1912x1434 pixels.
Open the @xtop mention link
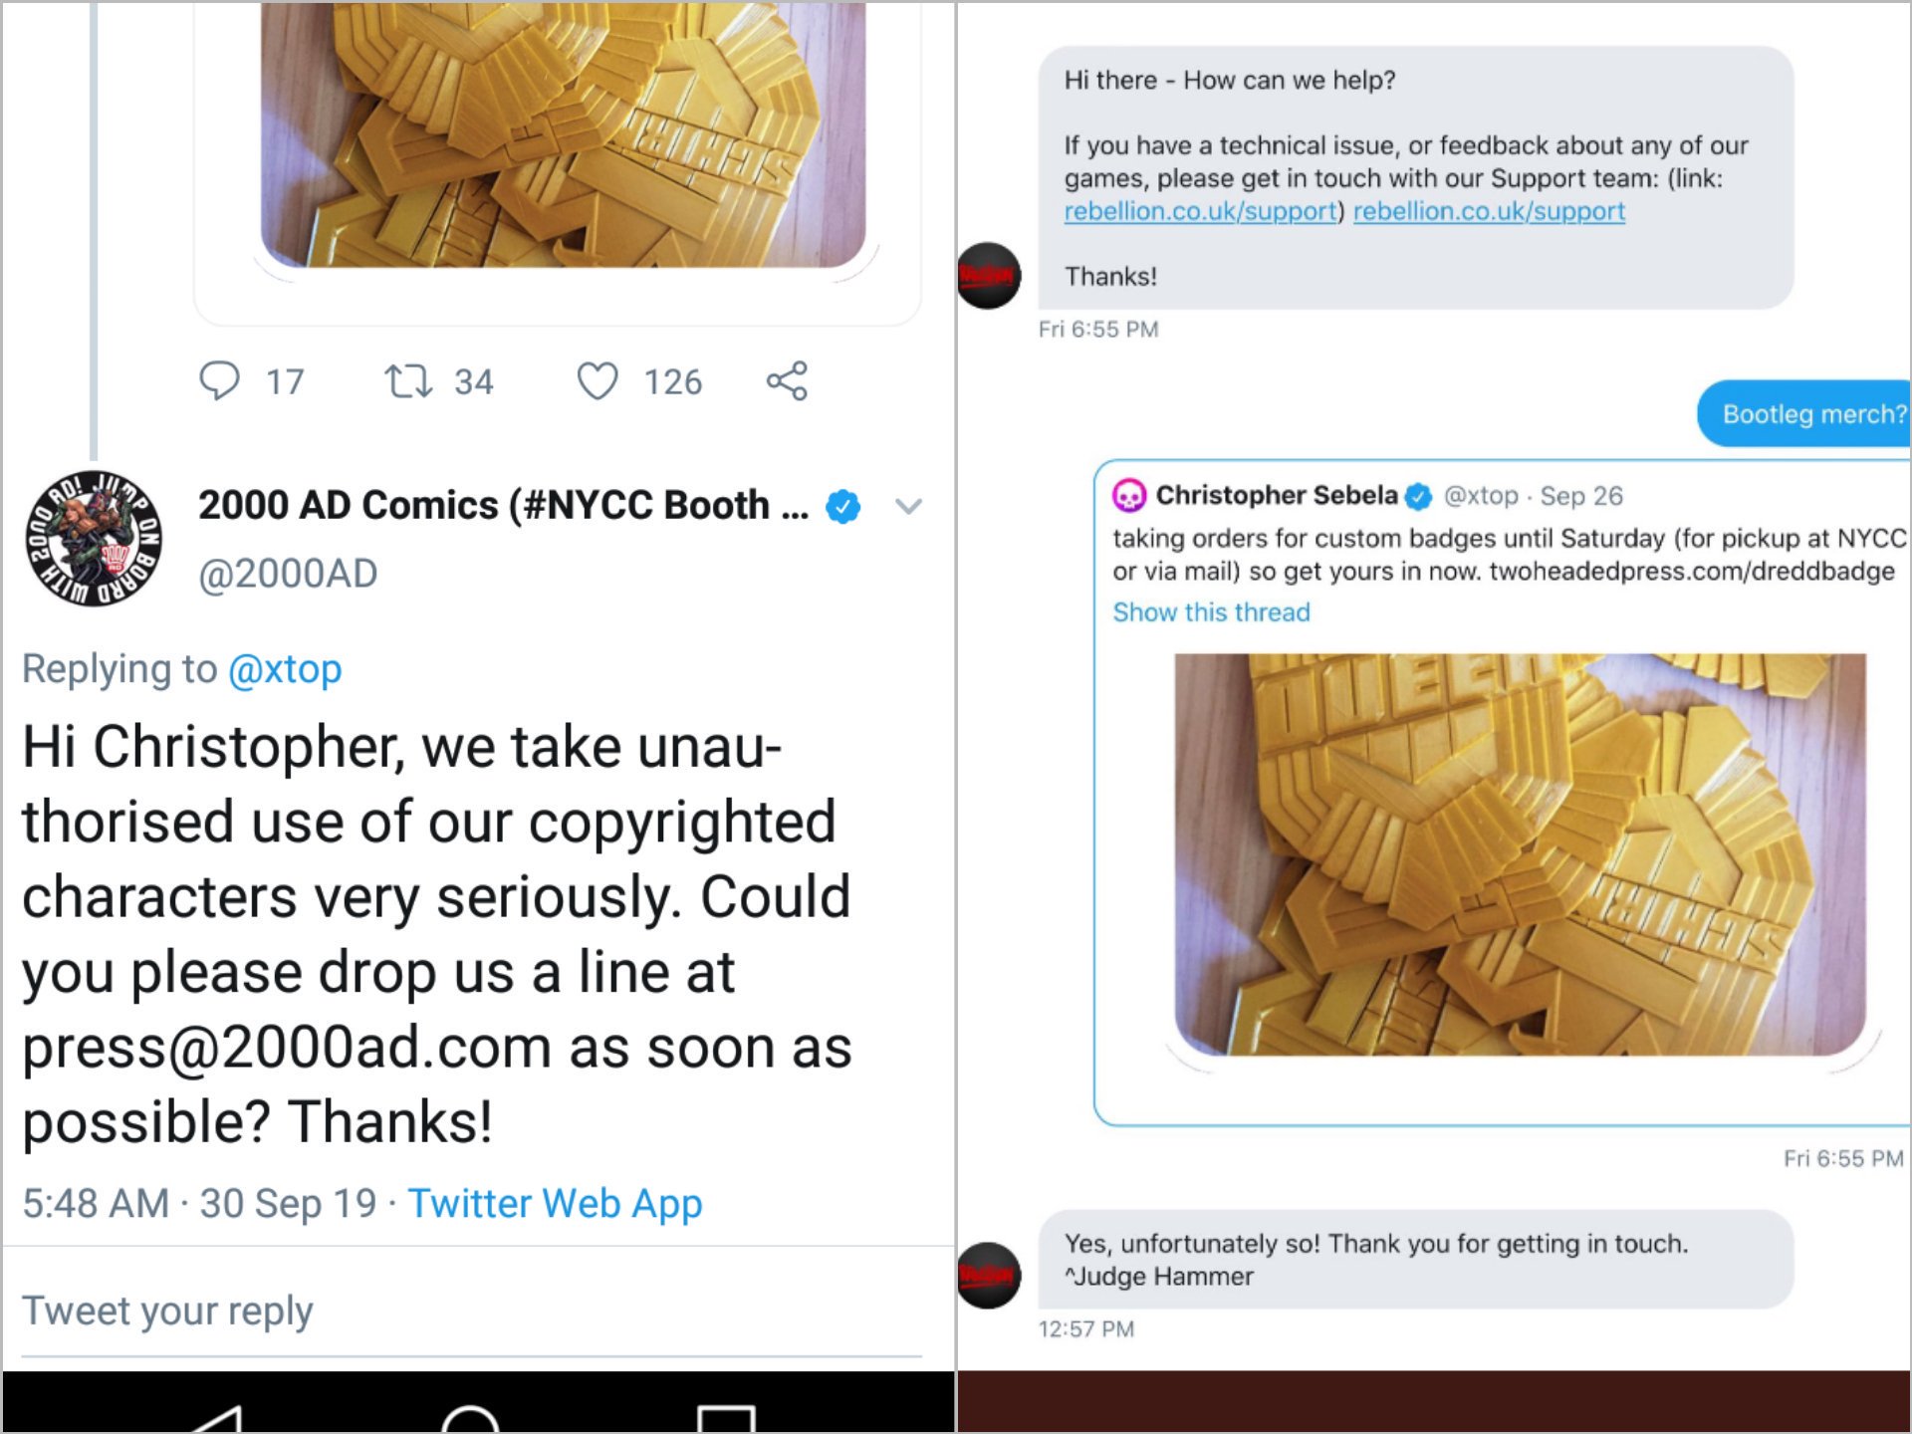tap(285, 668)
